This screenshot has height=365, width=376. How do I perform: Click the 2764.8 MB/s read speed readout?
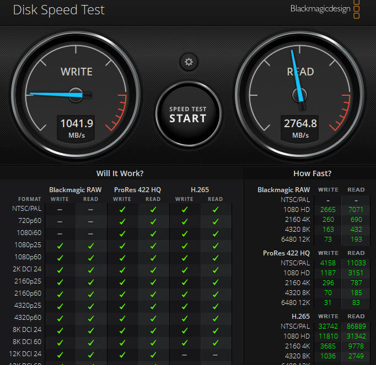300,128
